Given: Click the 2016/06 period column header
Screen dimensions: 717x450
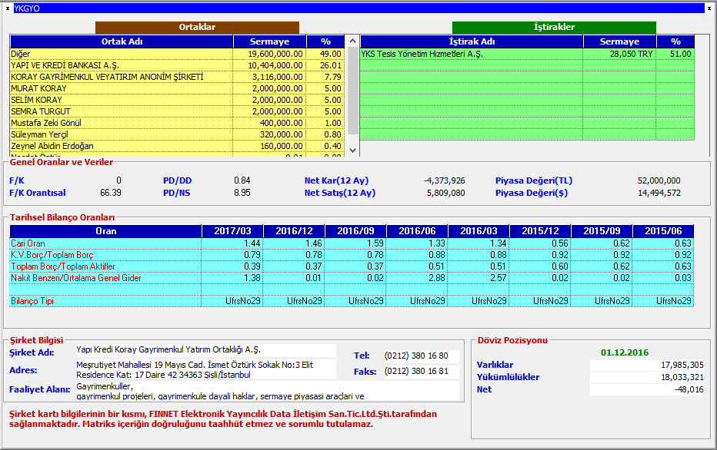Looking at the screenshot, I should pos(417,231).
